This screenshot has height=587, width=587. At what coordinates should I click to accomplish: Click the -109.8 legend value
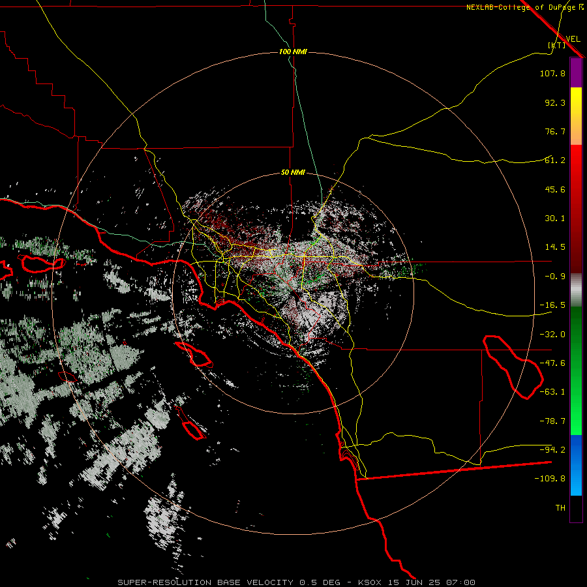coord(550,479)
